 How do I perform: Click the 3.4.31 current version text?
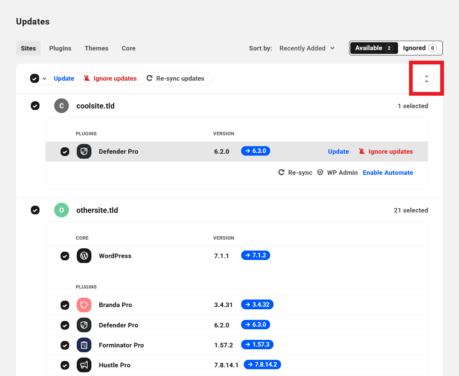223,305
